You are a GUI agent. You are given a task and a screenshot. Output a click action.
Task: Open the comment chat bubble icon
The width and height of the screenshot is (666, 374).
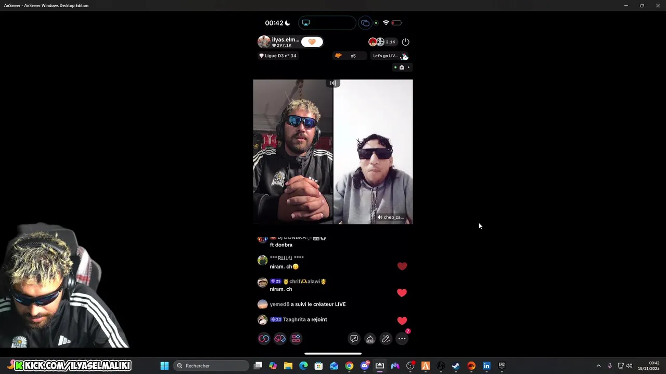pos(354,339)
